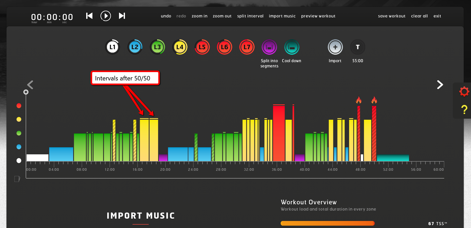This screenshot has height=228, width=471.
Task: Add an L2 blue zone interval
Action: (135, 47)
